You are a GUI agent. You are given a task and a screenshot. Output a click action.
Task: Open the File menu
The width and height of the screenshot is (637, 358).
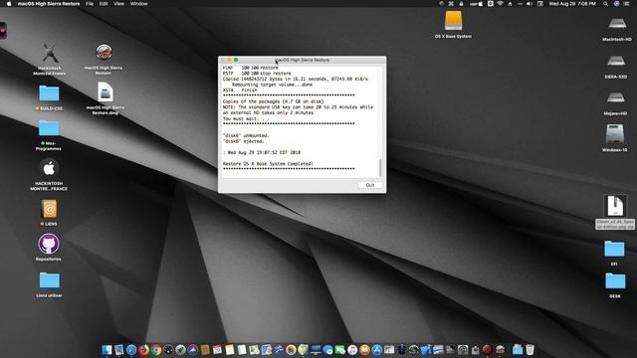coord(90,4)
